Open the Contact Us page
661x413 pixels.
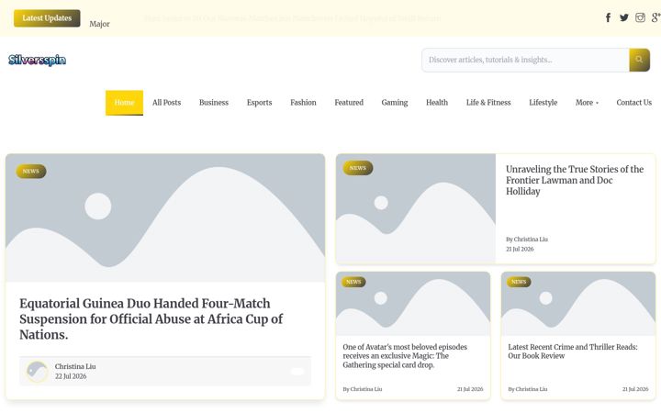click(x=634, y=103)
